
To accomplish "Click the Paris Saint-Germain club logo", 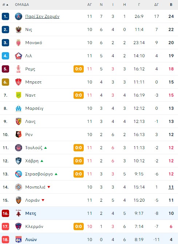I will [x=19, y=16].
